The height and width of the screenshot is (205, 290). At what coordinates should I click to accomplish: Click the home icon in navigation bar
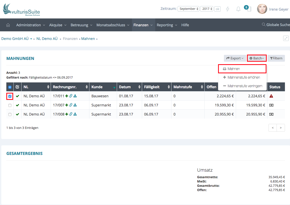pos(8,25)
